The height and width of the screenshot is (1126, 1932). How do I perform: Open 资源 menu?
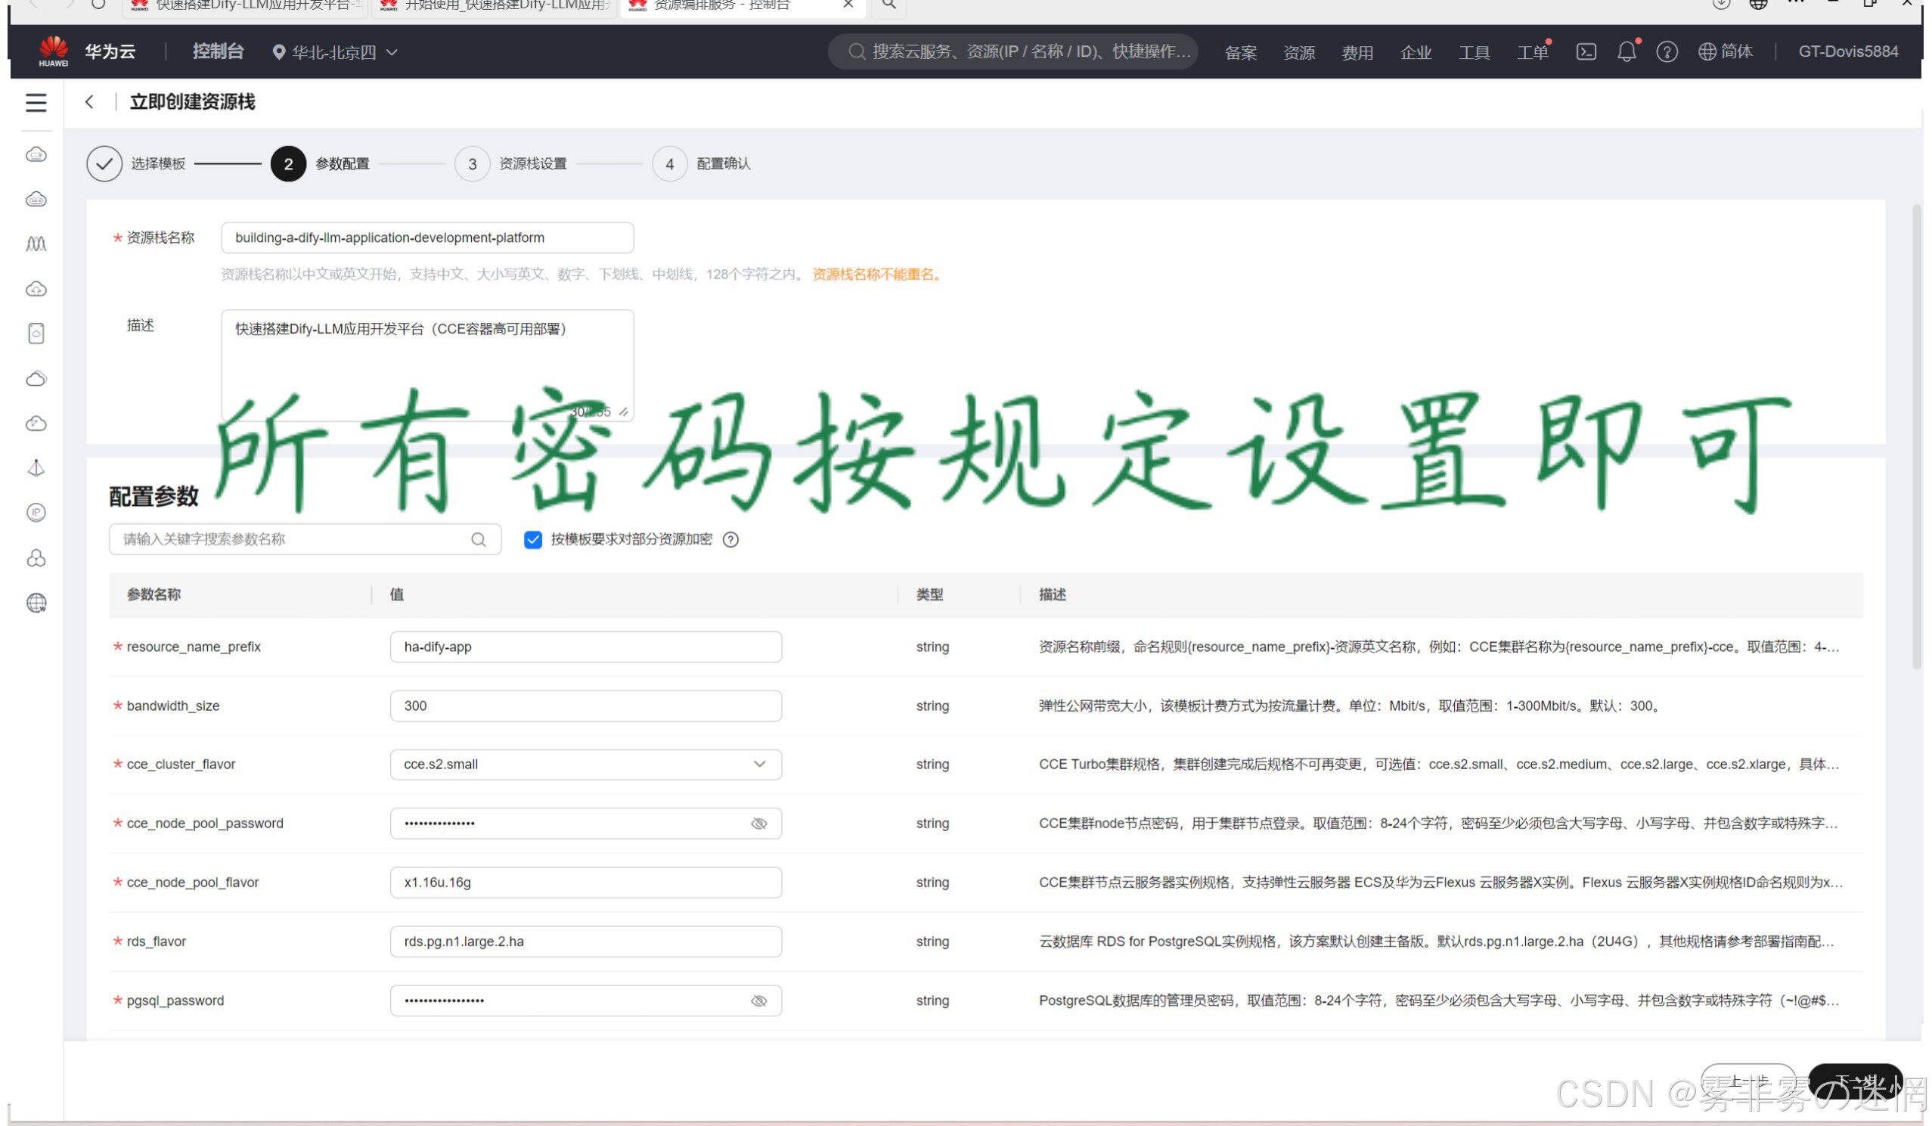1299,52
